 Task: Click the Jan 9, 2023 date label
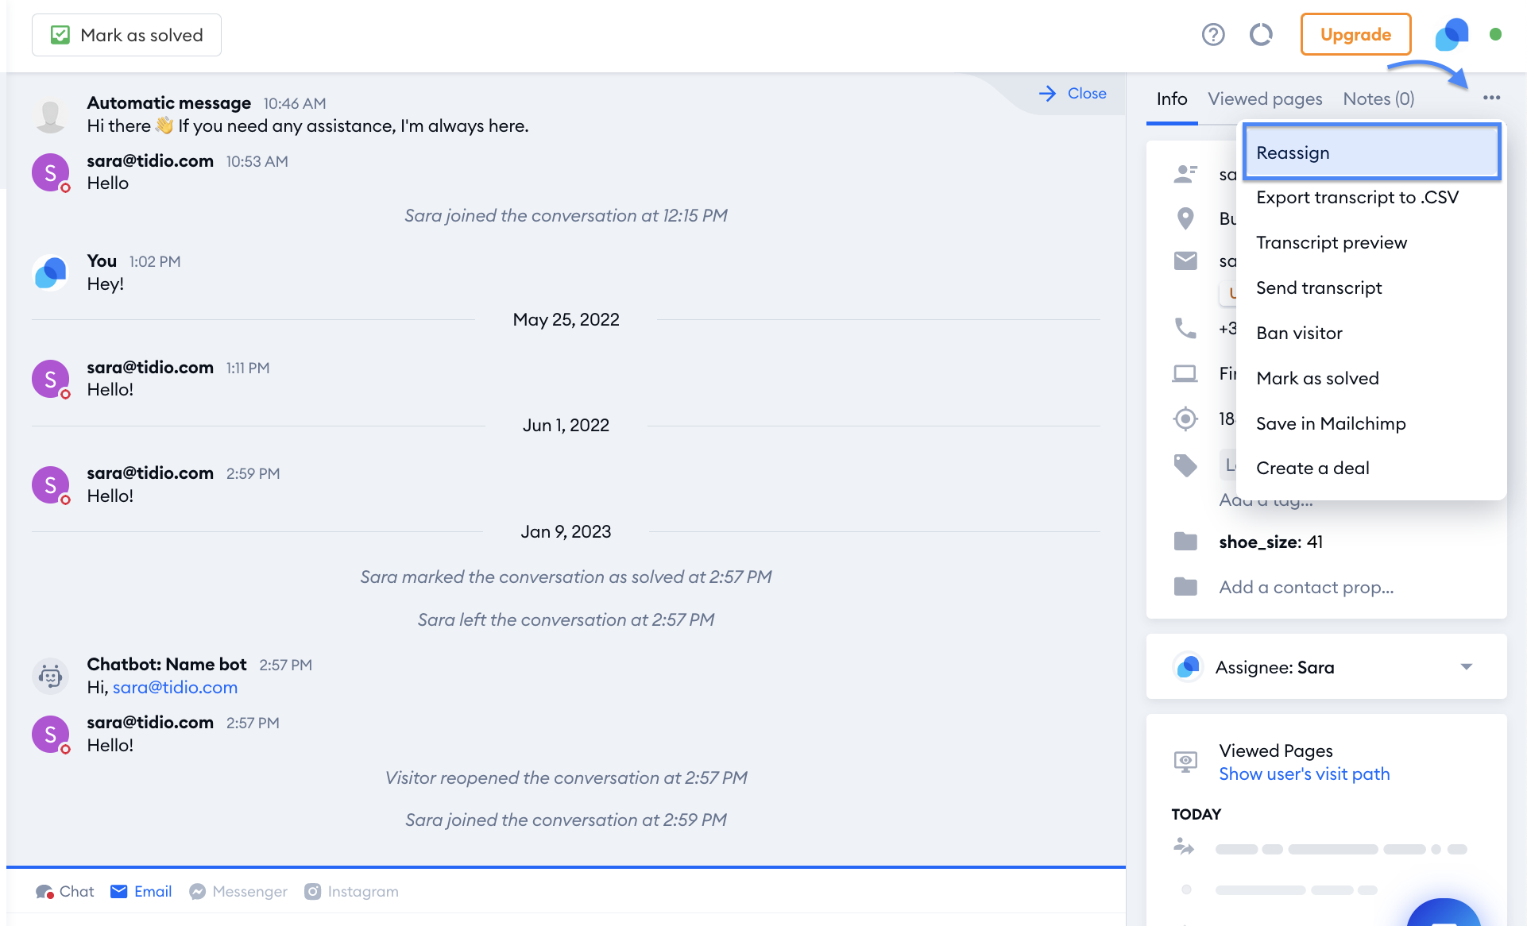coord(566,532)
